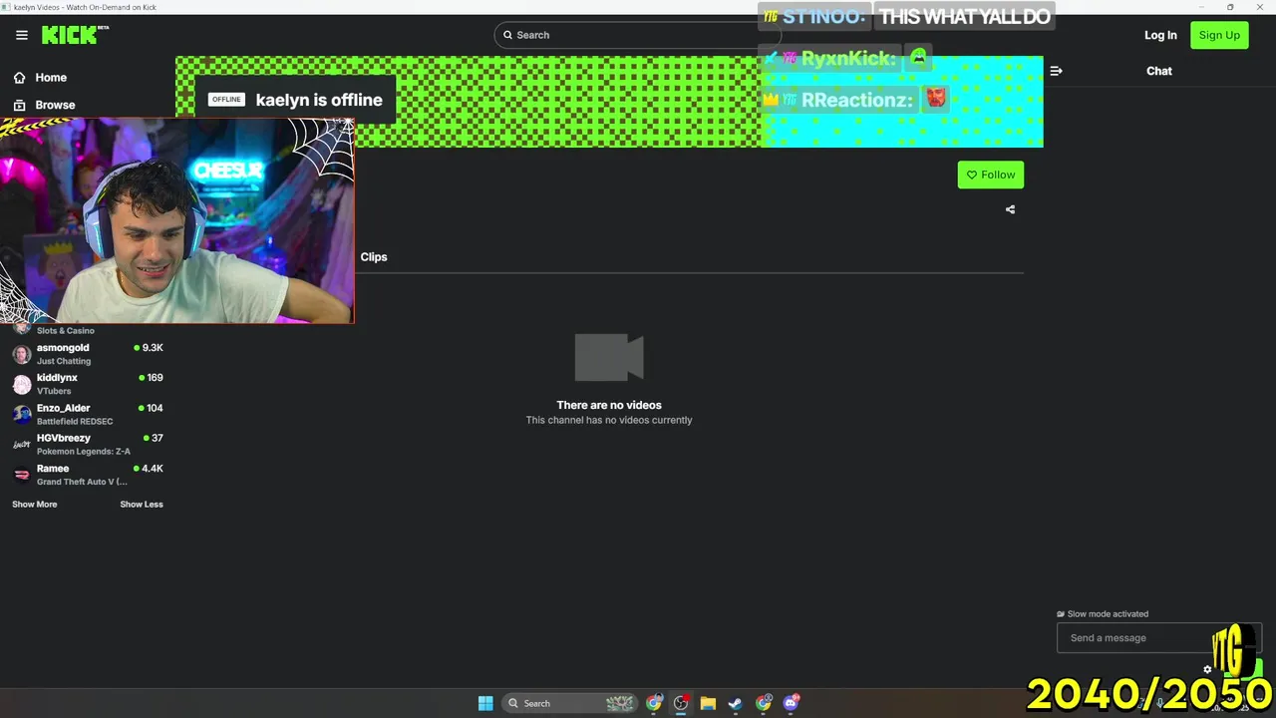Open the hamburger sidebar menu
The height and width of the screenshot is (718, 1276).
22,35
